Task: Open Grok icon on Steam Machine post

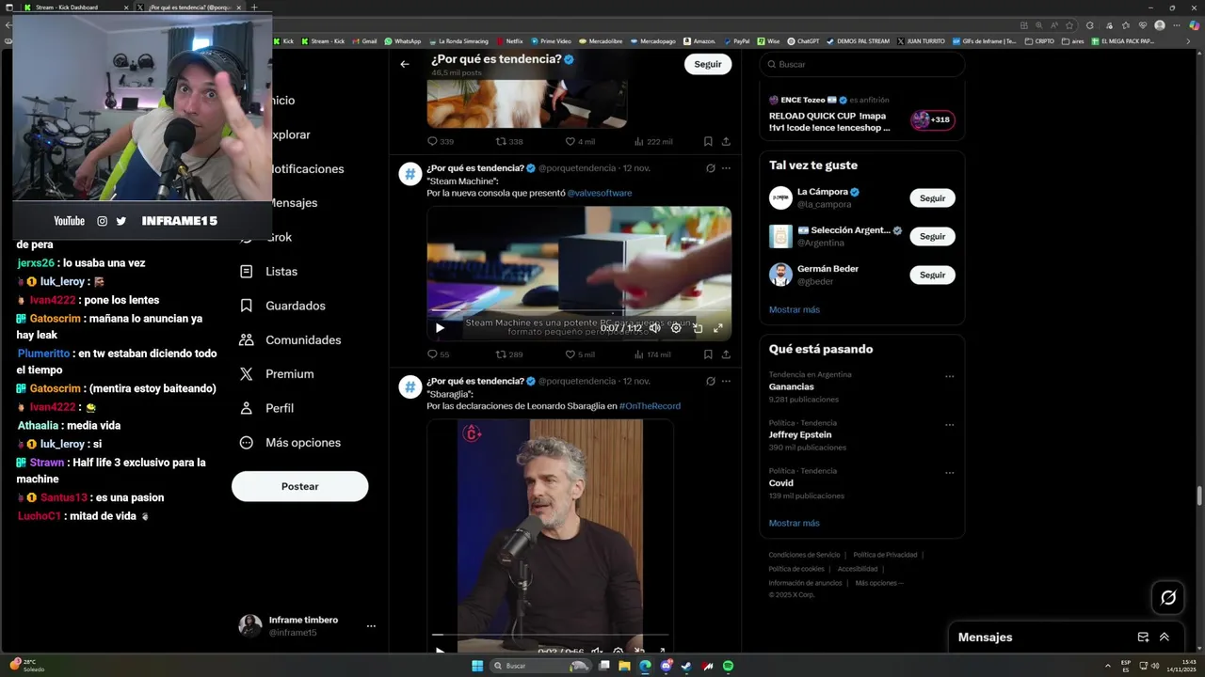Action: tap(711, 168)
